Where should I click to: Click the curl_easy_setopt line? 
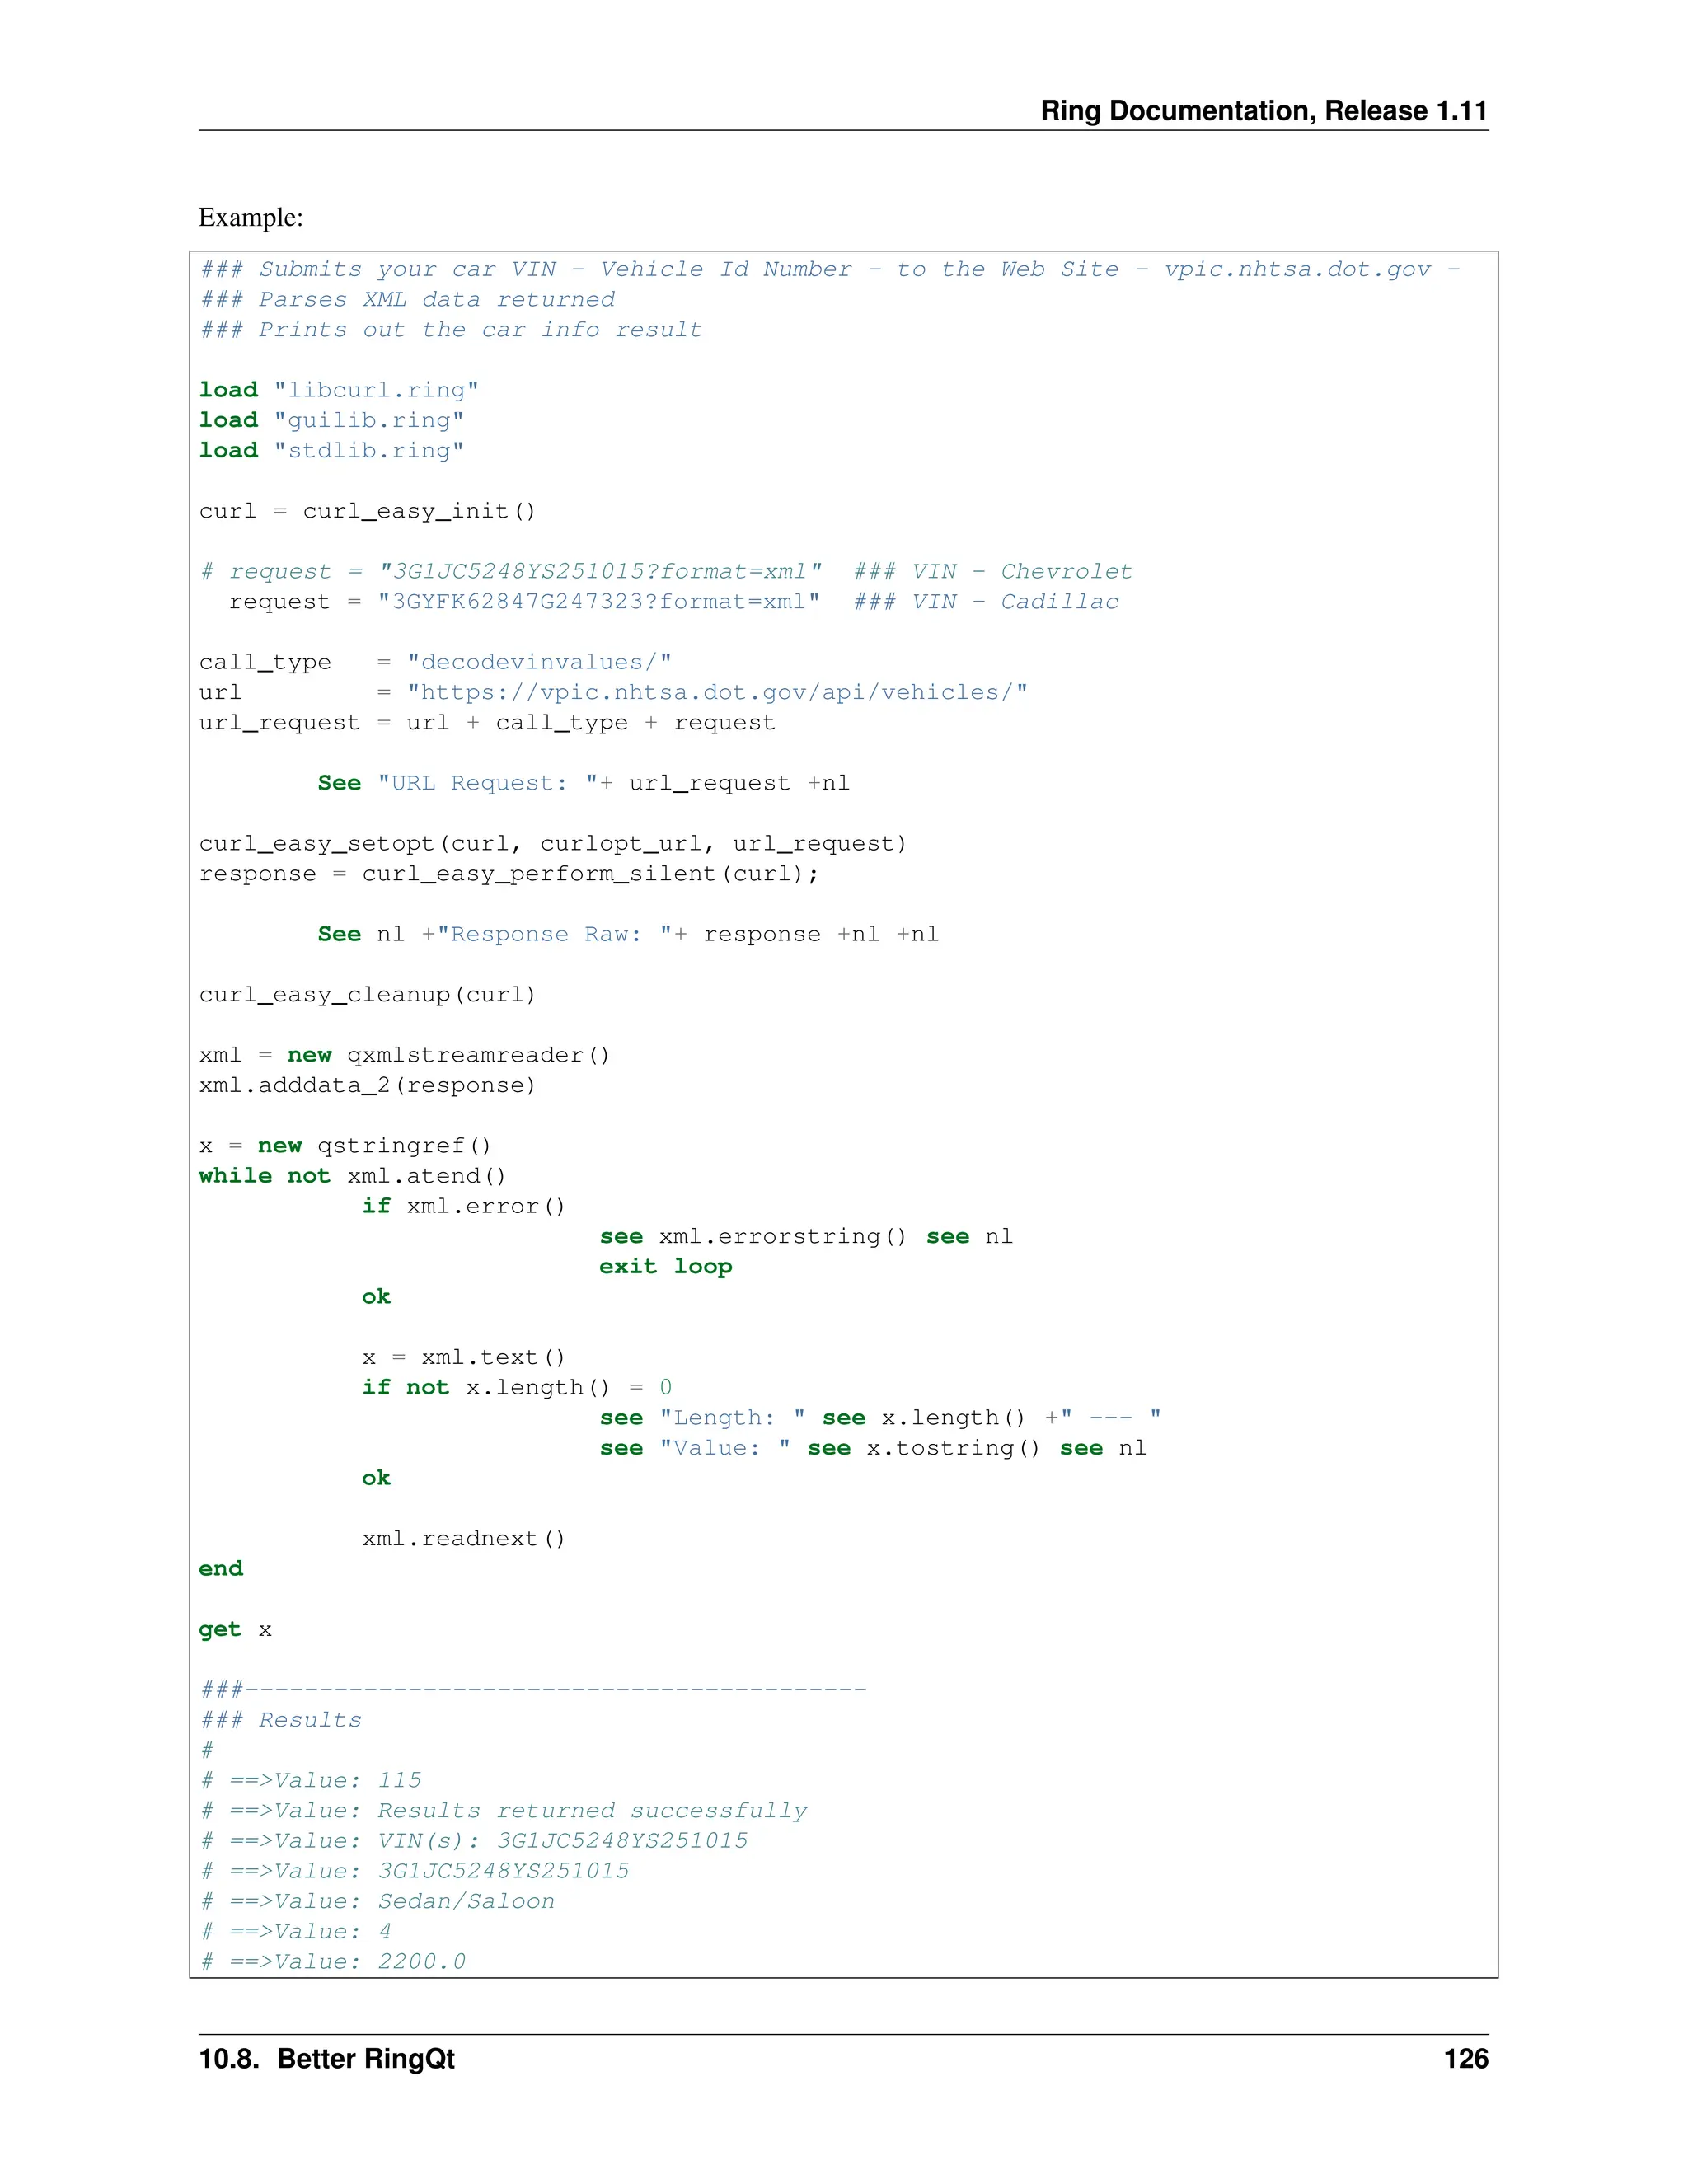(x=552, y=844)
